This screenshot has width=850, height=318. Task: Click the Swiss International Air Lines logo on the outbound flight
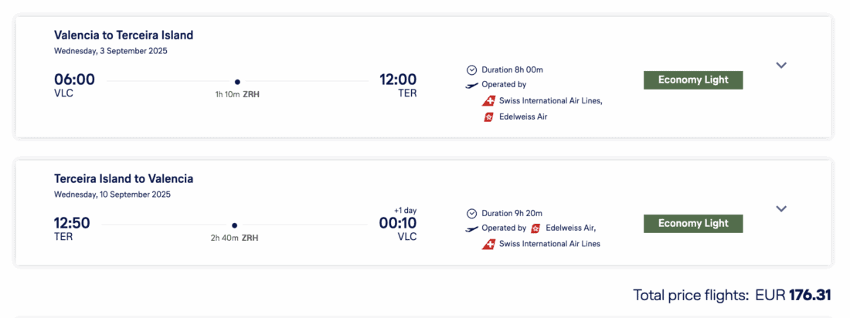pyautogui.click(x=488, y=101)
